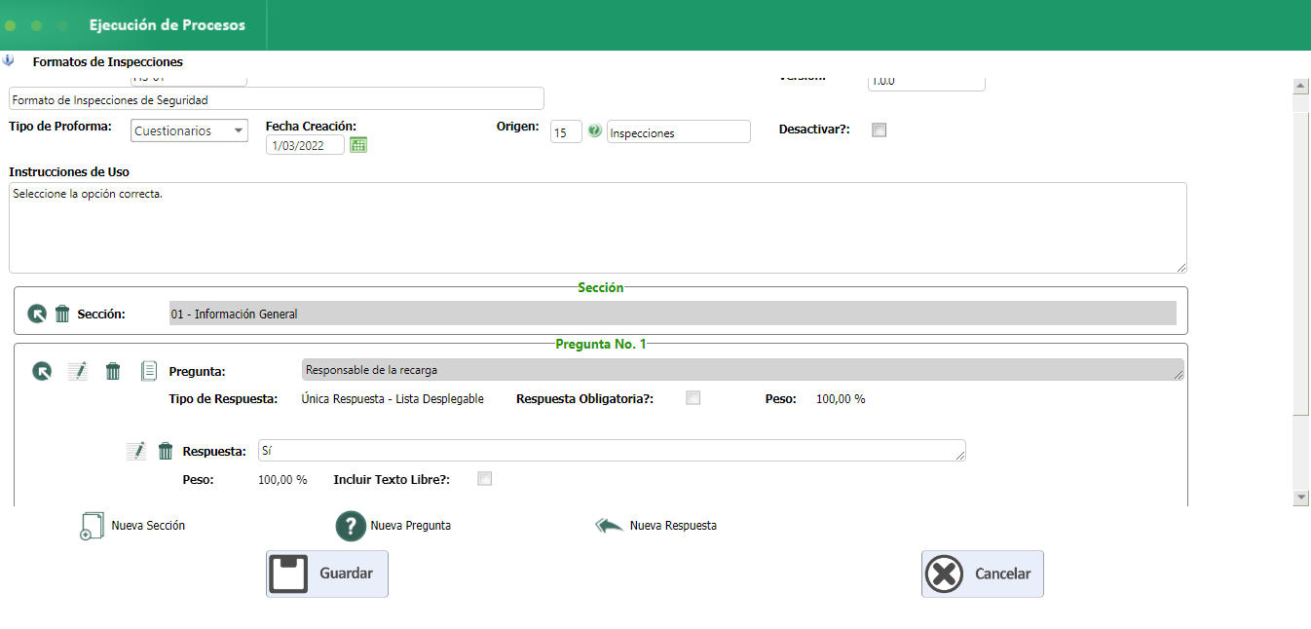1311x629 pixels.
Task: Click the Formato de Inspecciones de Seguridad field
Action: coord(277,99)
